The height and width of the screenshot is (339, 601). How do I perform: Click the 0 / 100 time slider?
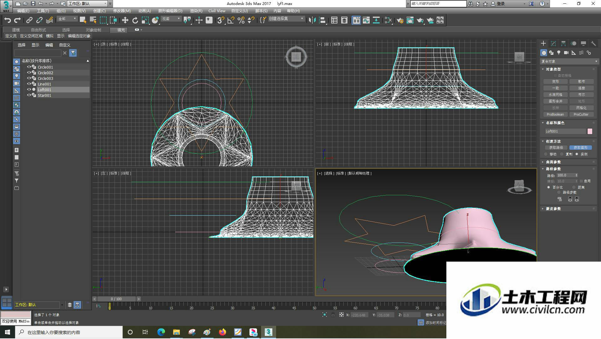(x=116, y=299)
